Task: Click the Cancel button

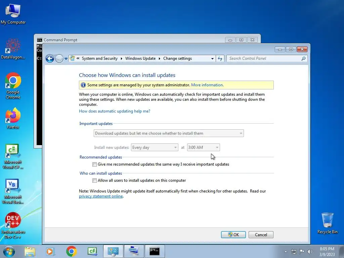Action: pos(261,235)
